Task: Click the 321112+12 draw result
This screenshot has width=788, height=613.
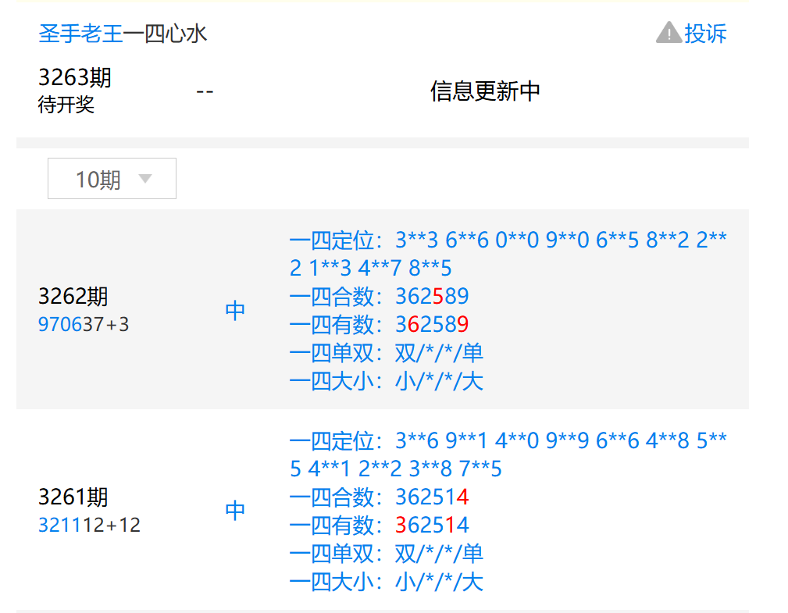Action: [x=89, y=525]
